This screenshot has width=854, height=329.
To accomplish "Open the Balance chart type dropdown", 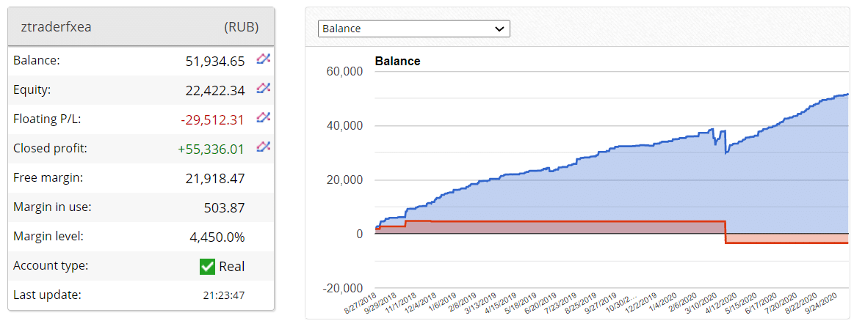I will [x=413, y=29].
